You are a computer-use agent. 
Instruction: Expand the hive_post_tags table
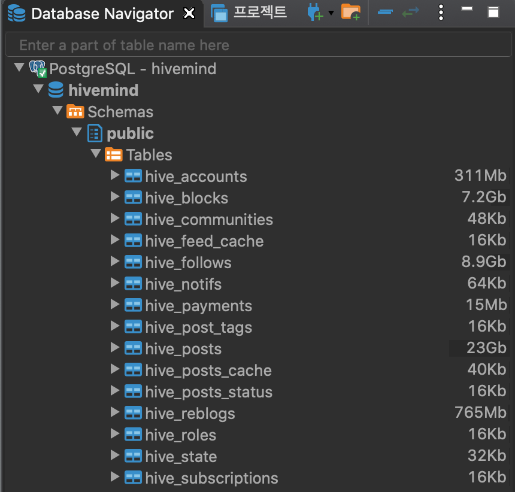click(114, 326)
